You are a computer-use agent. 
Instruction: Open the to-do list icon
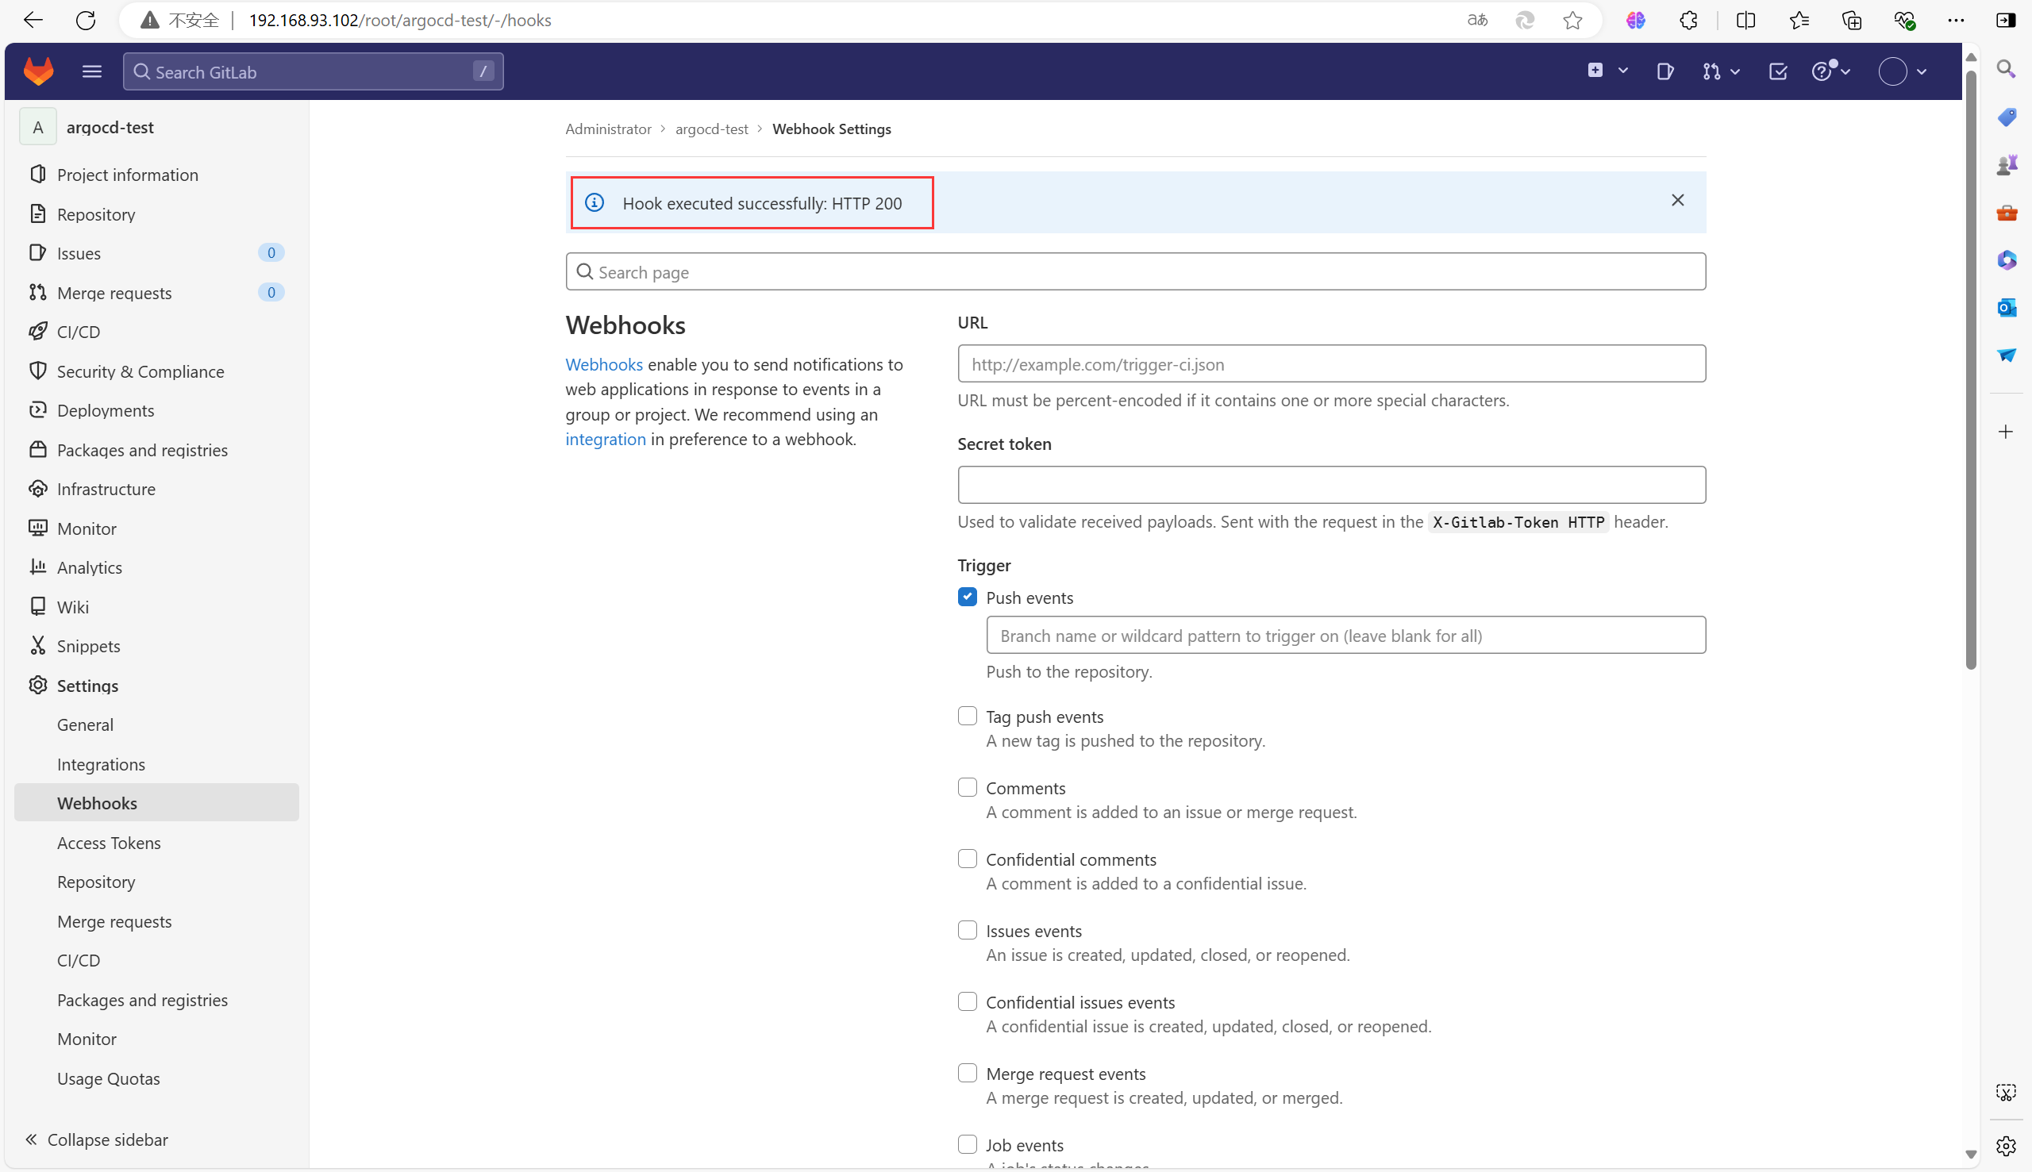pyautogui.click(x=1777, y=71)
